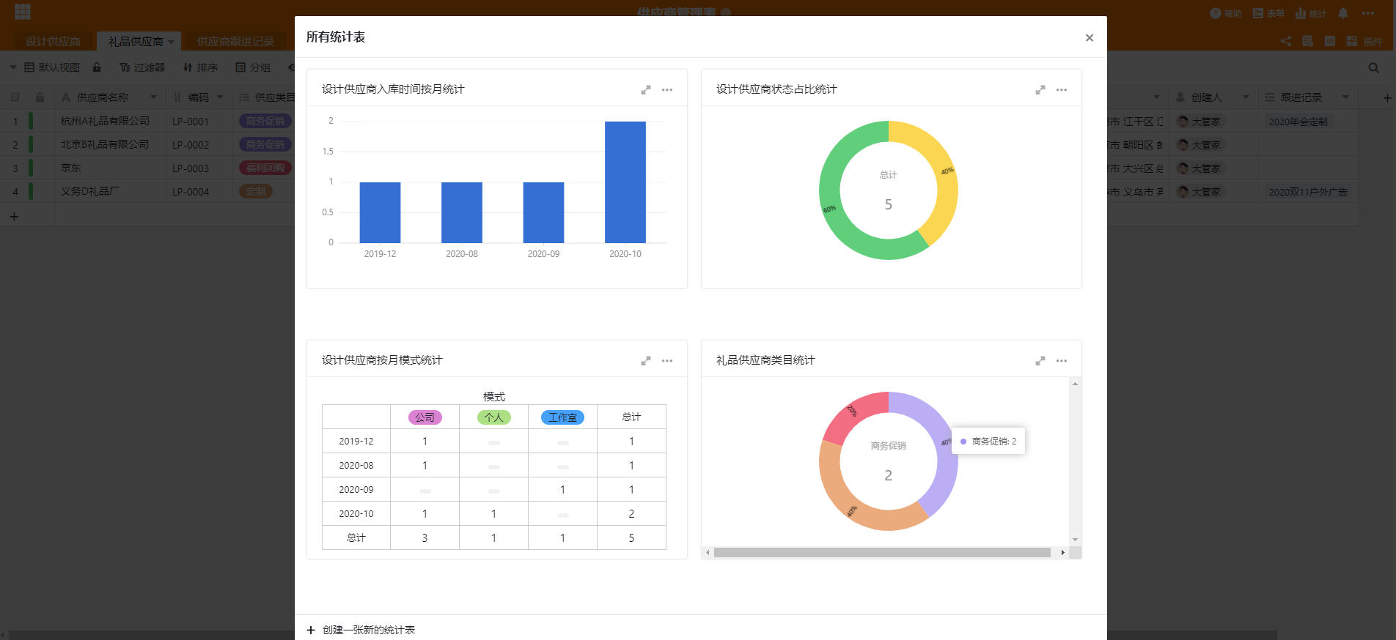Toggle the select-all rows checkbox in header
Screen dimensions: 1396x640
(x=15, y=97)
